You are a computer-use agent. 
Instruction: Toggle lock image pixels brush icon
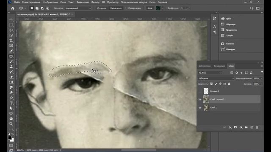pyautogui.click(x=216, y=84)
